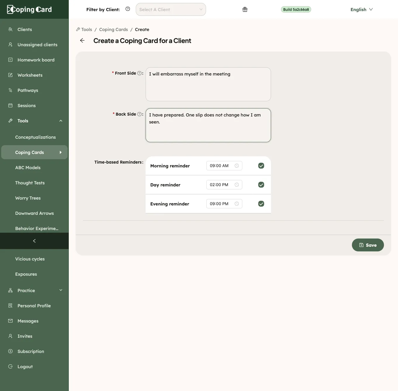Click the help icon beside Filter by Client
Screen dimensions: 398x391
(128, 9)
